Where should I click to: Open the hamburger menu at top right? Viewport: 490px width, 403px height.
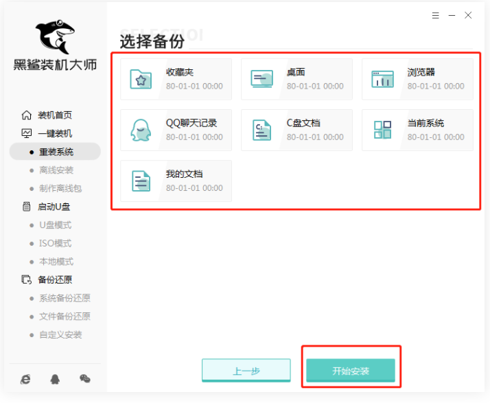click(x=435, y=15)
